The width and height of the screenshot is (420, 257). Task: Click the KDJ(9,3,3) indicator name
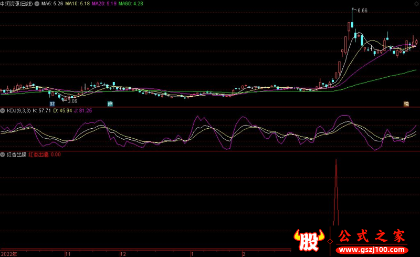point(18,110)
